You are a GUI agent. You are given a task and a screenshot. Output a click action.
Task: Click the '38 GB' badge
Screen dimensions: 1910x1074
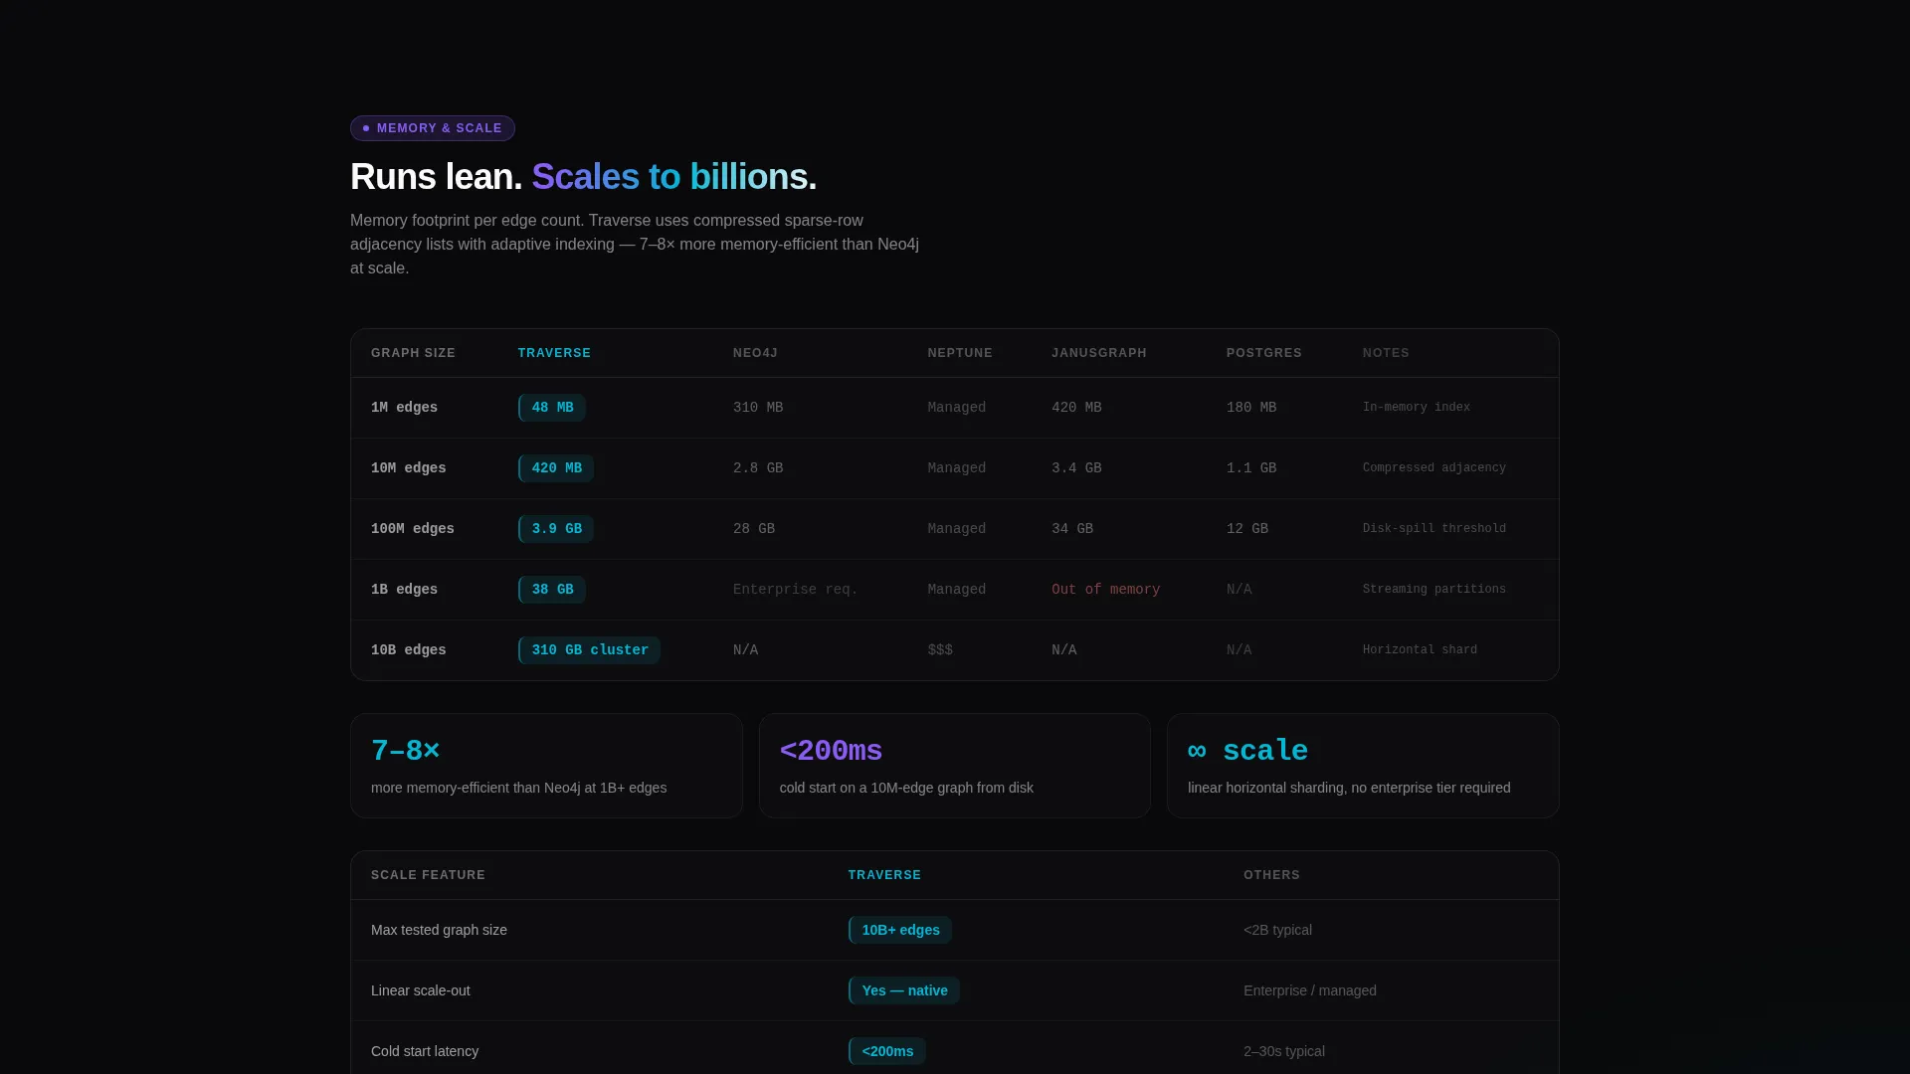552,590
